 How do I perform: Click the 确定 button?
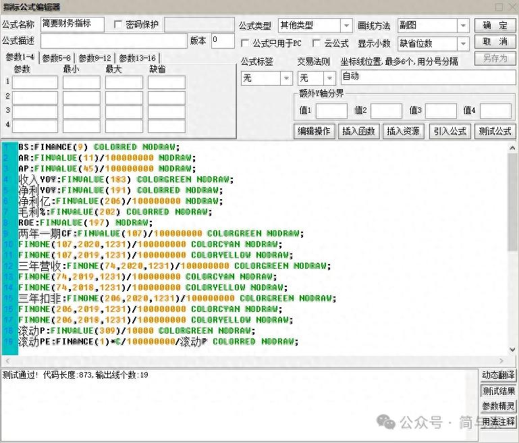[495, 25]
